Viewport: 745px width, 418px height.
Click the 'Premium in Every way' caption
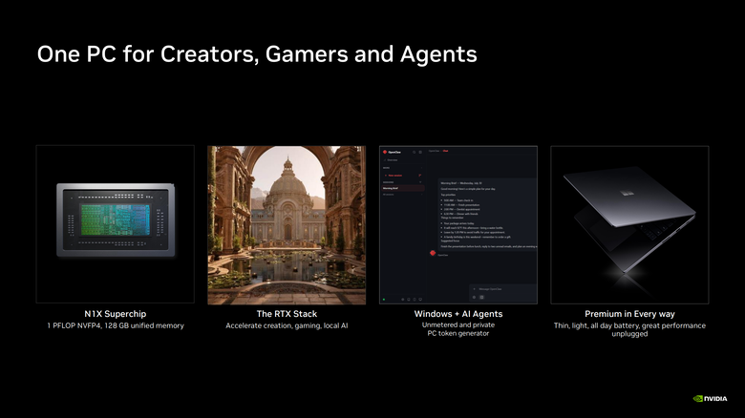point(629,314)
